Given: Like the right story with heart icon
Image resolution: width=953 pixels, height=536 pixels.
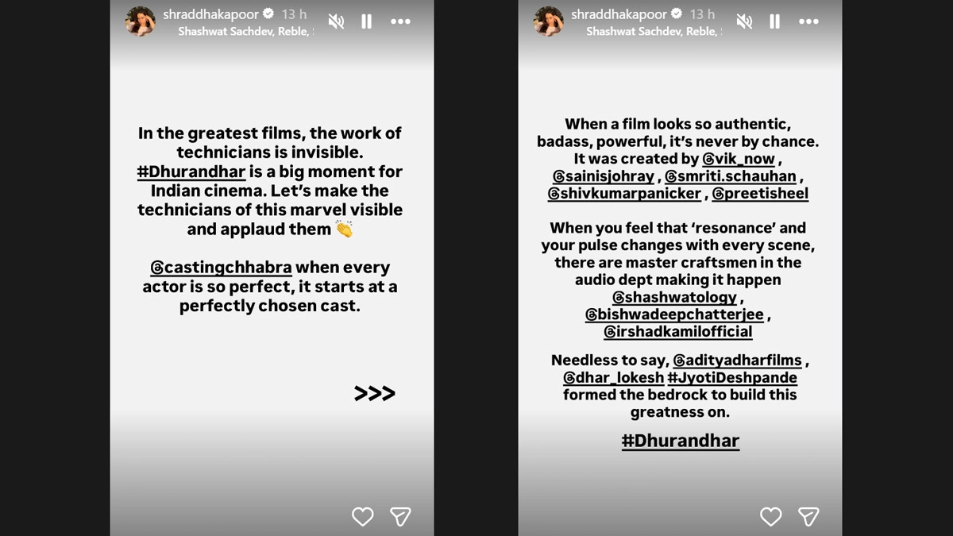Looking at the screenshot, I should (x=770, y=517).
